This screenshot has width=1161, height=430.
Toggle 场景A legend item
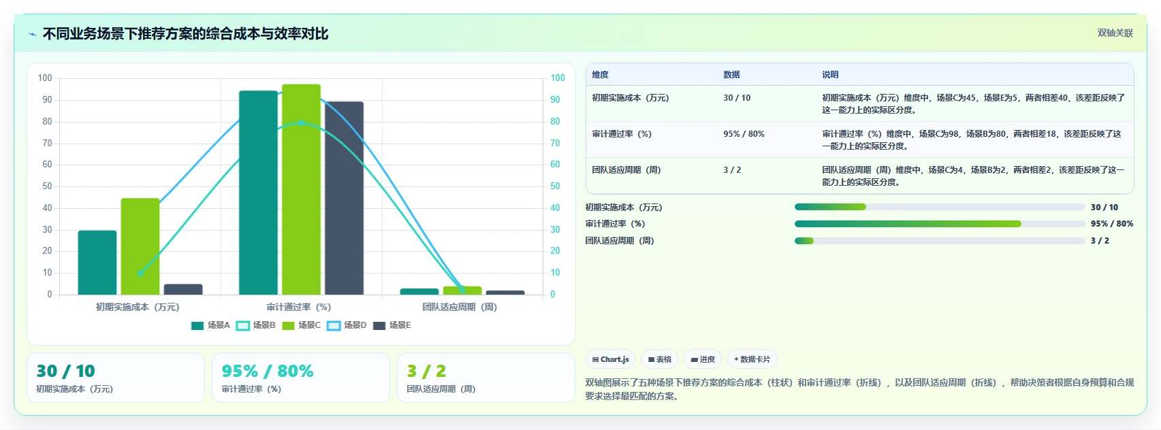(210, 325)
